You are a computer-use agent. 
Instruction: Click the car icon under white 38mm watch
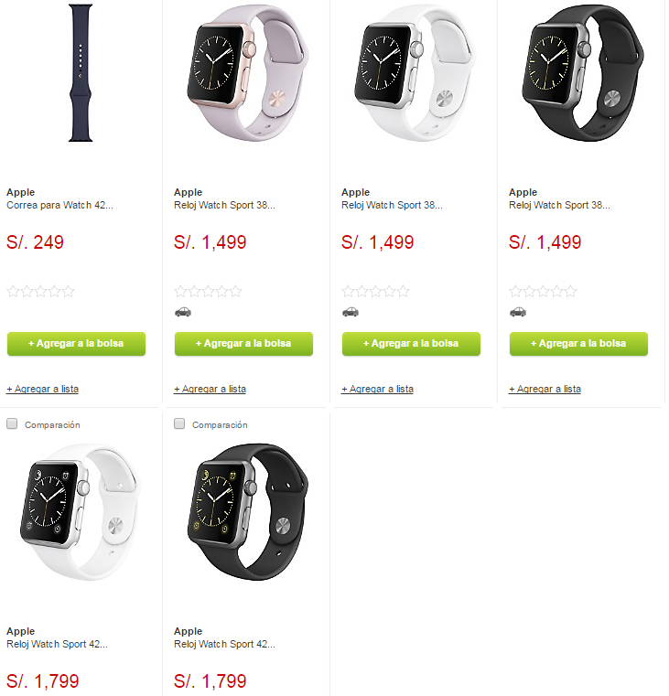(350, 312)
